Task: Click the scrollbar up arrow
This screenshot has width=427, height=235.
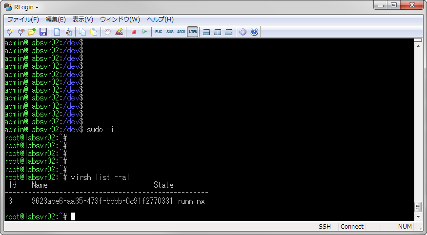Action: tap(418, 46)
